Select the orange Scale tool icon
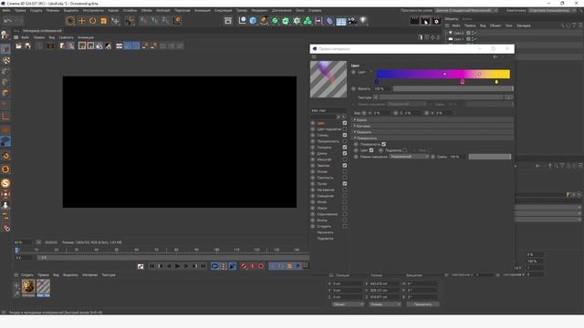Screen dimensions: 584x328 pyautogui.click(x=103, y=21)
